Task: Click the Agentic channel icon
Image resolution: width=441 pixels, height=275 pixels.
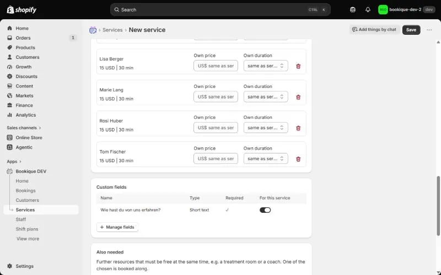Action: 9,147
